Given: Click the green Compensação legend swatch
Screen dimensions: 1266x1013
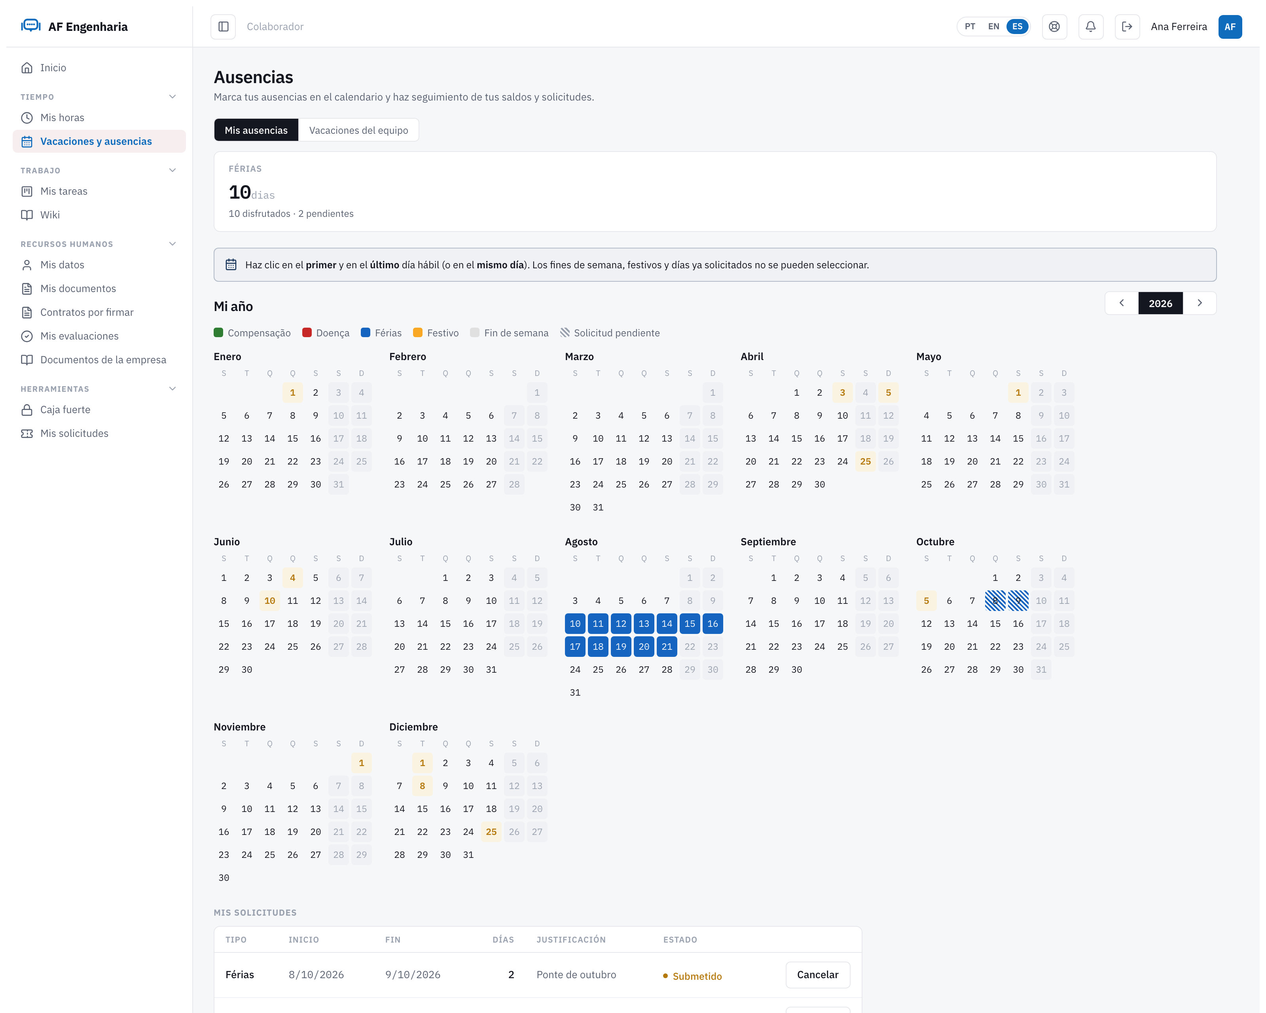Looking at the screenshot, I should click(218, 333).
